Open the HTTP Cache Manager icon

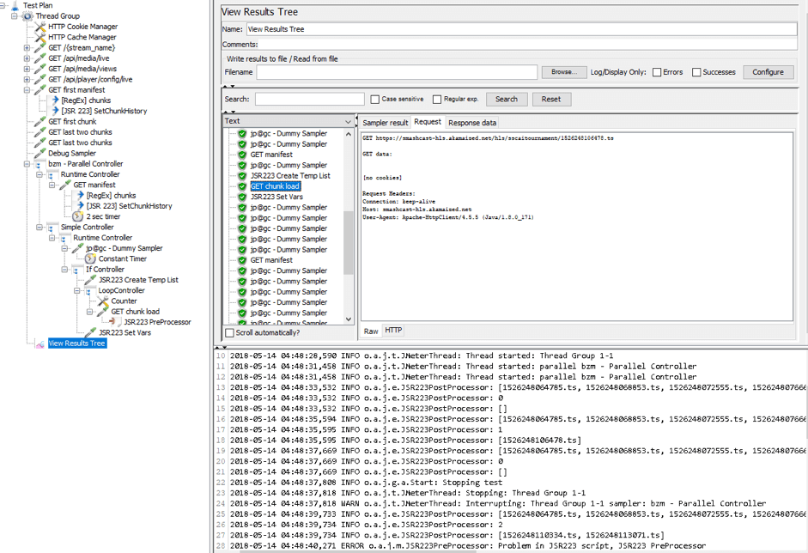tap(40, 37)
